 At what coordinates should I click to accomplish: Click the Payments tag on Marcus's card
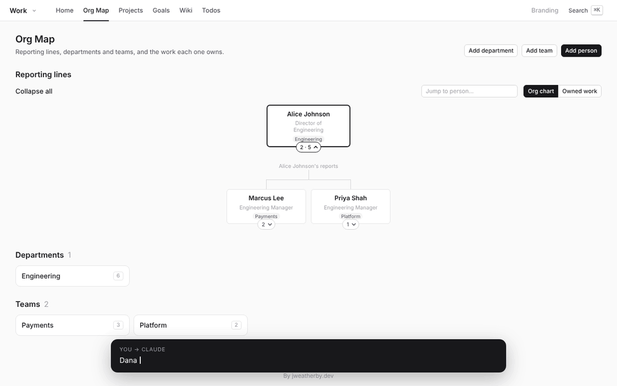click(266, 216)
